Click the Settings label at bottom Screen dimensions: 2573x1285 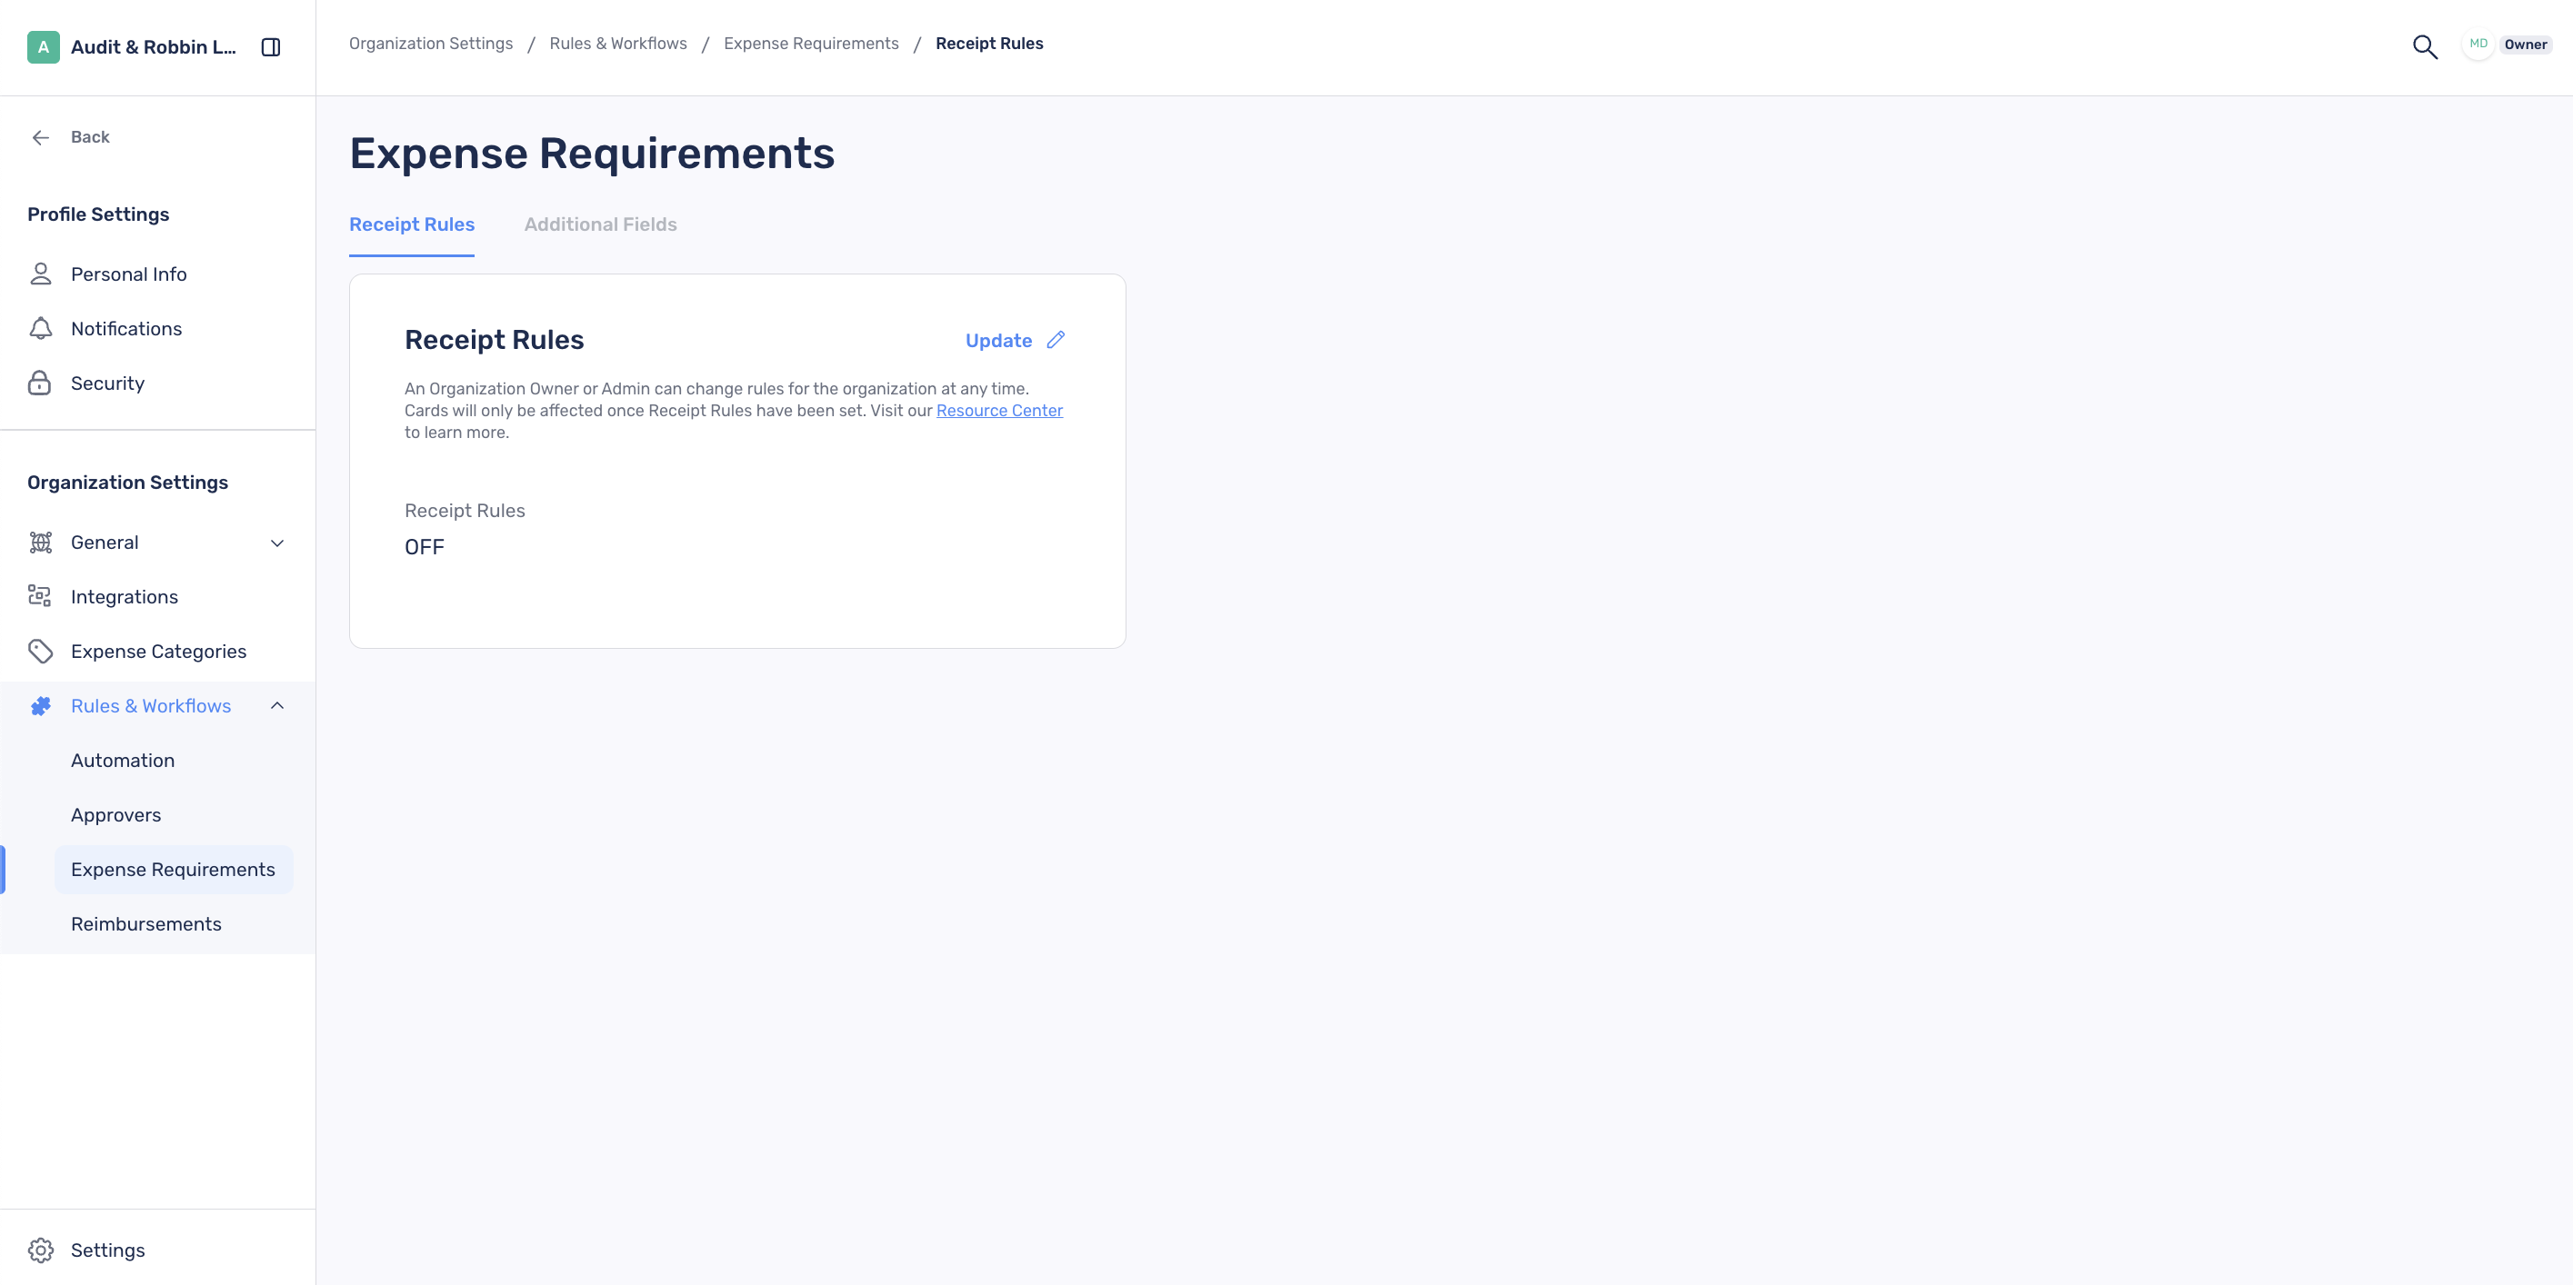tap(108, 1250)
